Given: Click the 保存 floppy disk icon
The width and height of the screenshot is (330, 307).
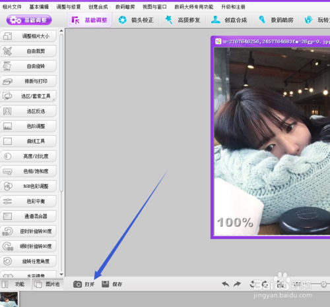Looking at the screenshot, I should click(106, 284).
